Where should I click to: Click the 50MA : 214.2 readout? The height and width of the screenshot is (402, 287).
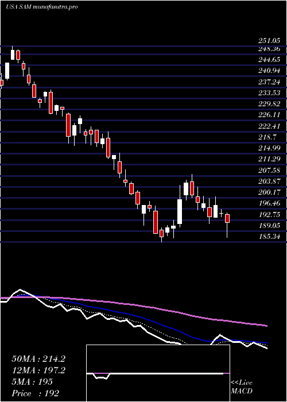38,359
